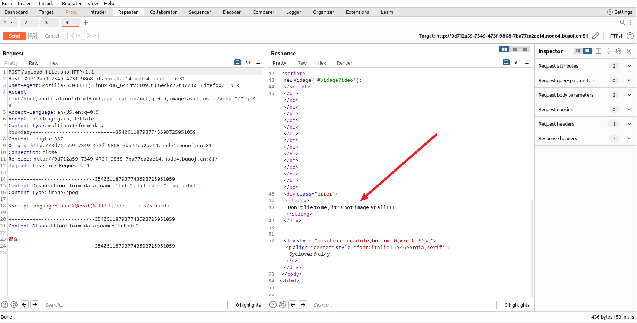Close Repeater tab 2
637x323 pixels.
coord(32,22)
